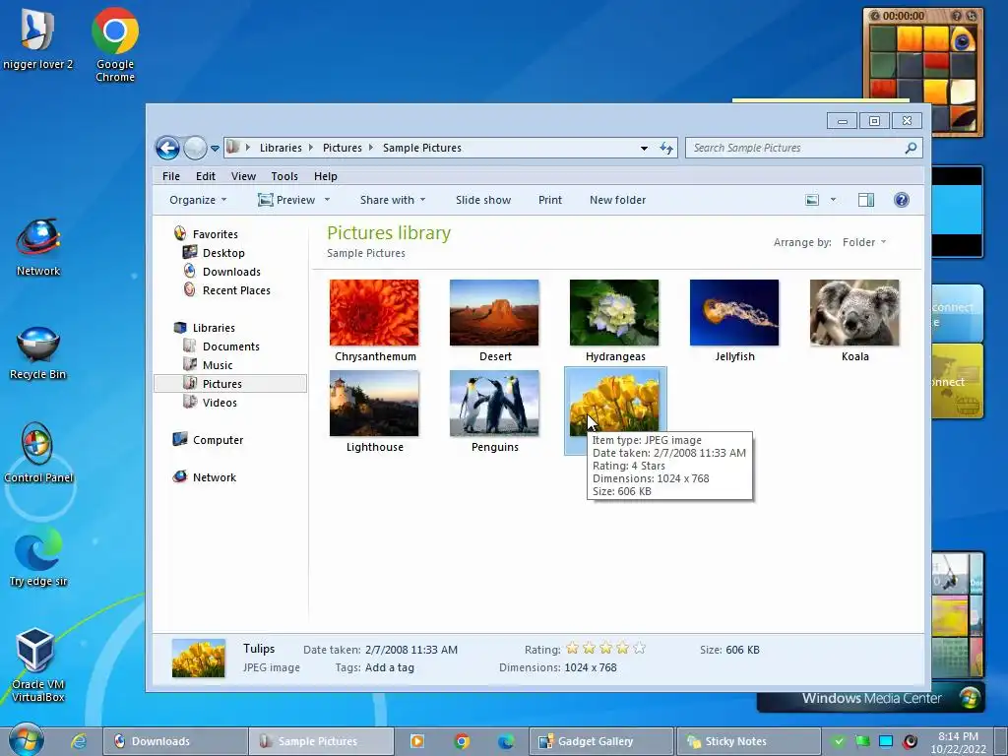Open the view options dropdown arrow

point(833,200)
